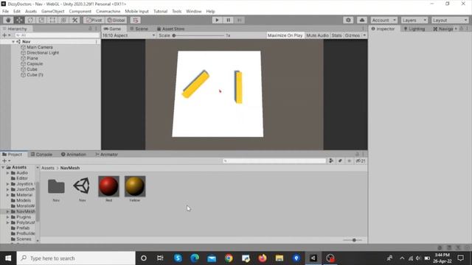The height and width of the screenshot is (265, 472).
Task: Adjust the Game view Scale slider
Action: click(198, 35)
